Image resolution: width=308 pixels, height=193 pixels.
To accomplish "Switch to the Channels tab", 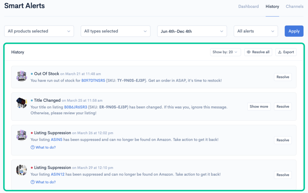I will pos(294,6).
